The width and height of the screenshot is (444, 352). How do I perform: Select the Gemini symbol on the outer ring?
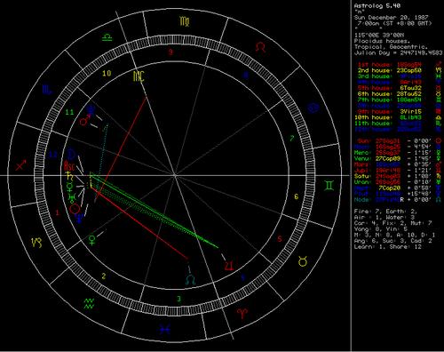click(x=329, y=186)
